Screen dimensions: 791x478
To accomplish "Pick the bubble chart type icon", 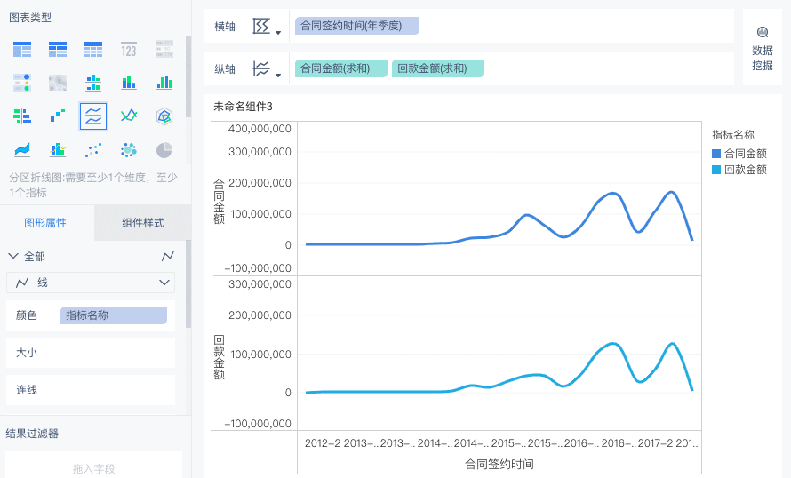I will pos(129,149).
